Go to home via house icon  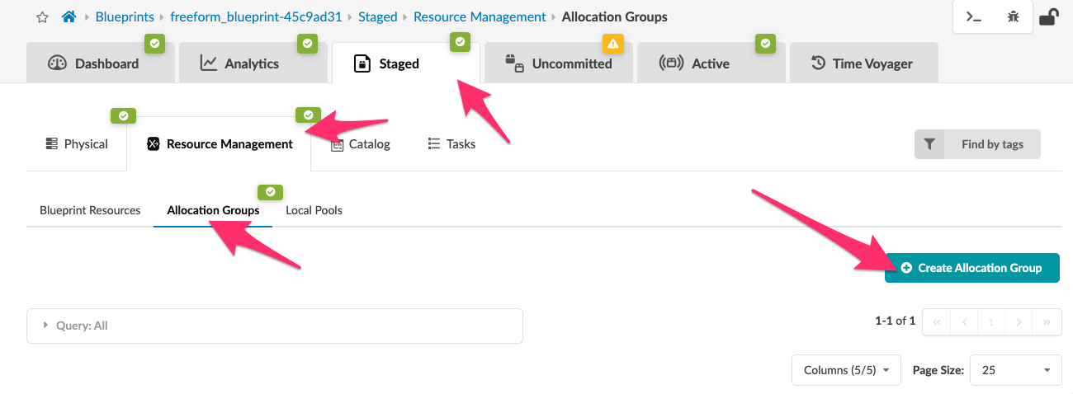click(x=69, y=16)
